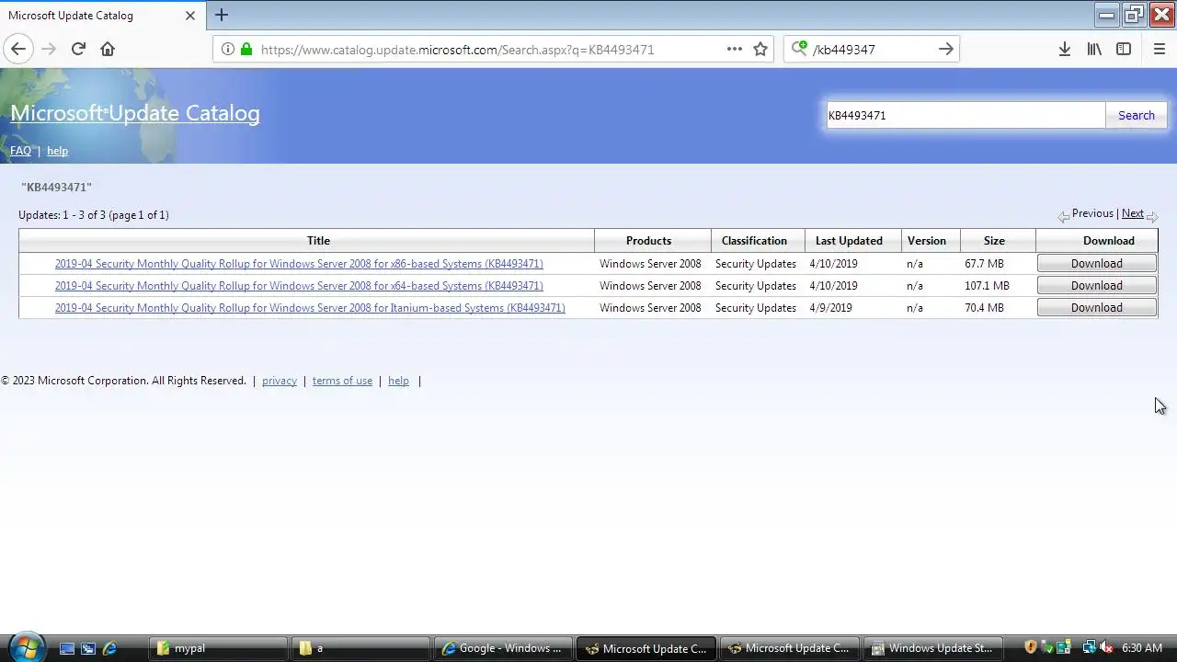This screenshot has height=662, width=1177.
Task: Switch to the mypal taskbar window
Action: coord(218,648)
